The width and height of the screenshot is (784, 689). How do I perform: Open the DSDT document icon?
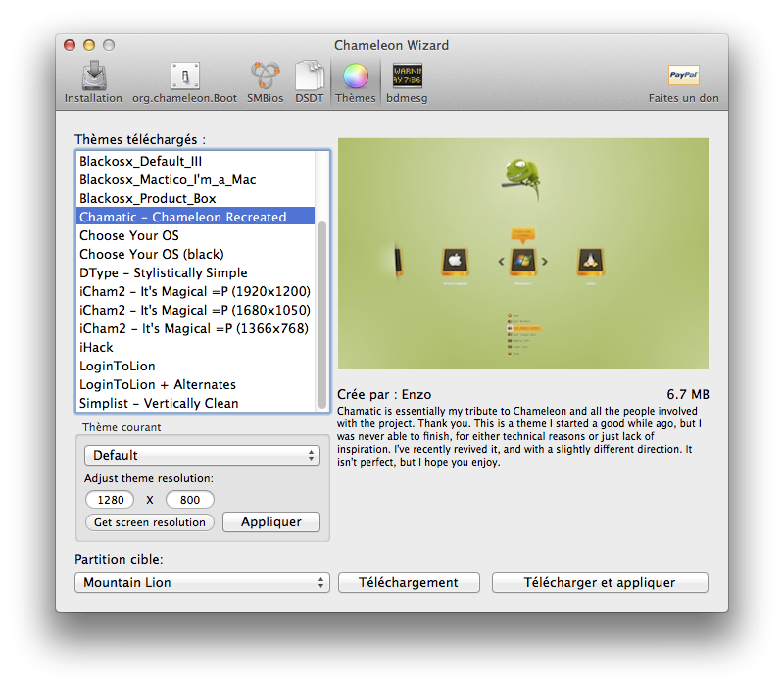310,76
